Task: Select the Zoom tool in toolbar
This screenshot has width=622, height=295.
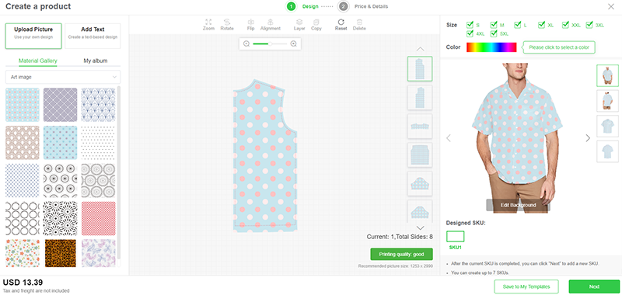Action: pos(208,23)
